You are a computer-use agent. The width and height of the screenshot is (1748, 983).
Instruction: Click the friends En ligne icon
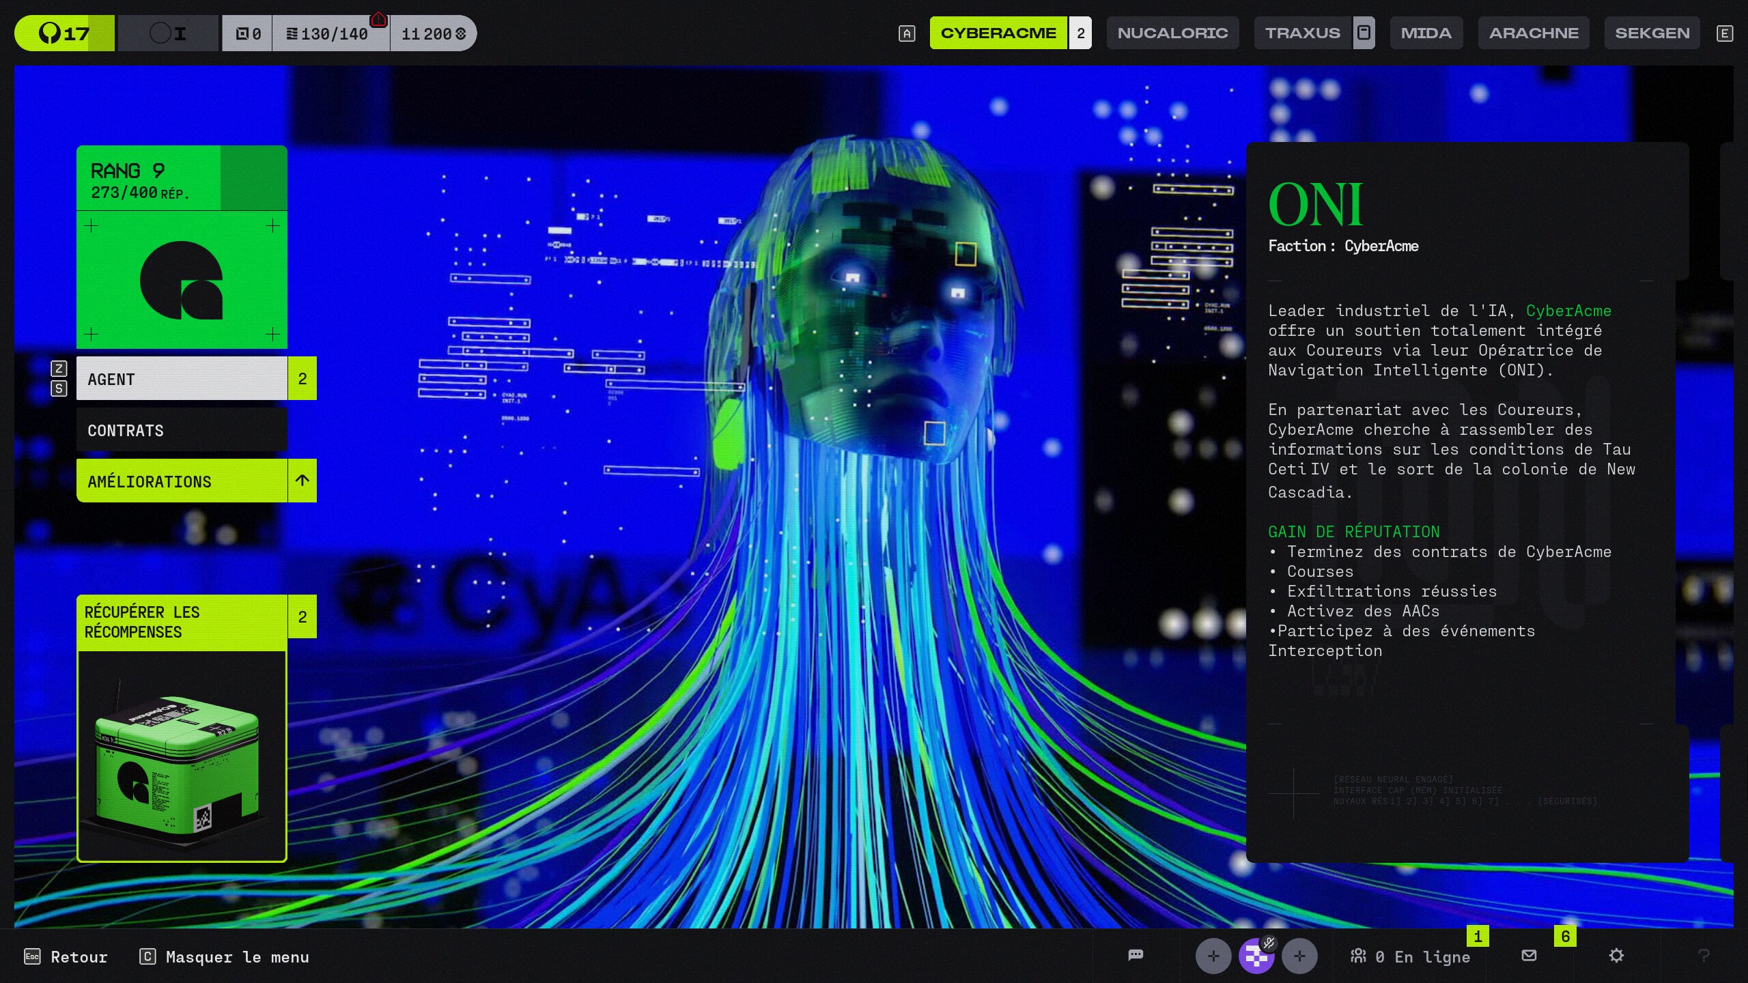(1358, 956)
